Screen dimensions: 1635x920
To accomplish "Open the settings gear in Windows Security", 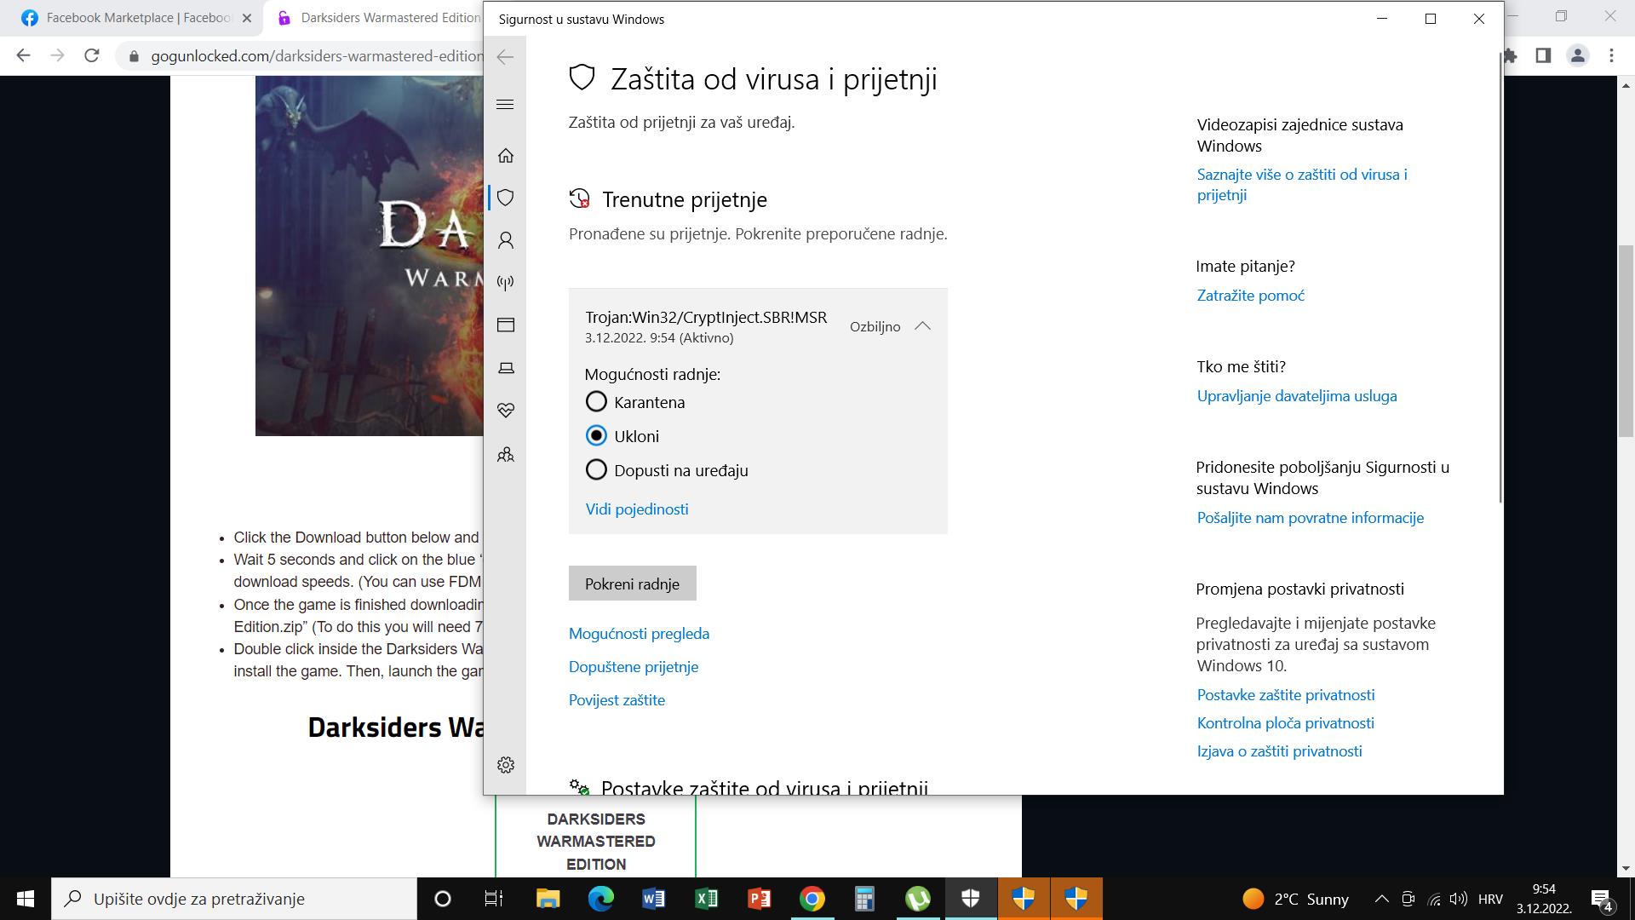I will click(506, 765).
